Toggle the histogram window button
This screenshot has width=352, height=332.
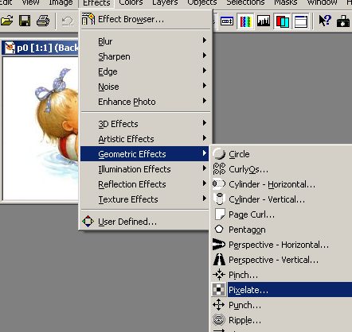point(264,21)
